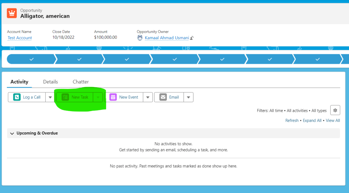349x193 pixels.
Task: Open activity filter settings gear
Action: [335, 110]
